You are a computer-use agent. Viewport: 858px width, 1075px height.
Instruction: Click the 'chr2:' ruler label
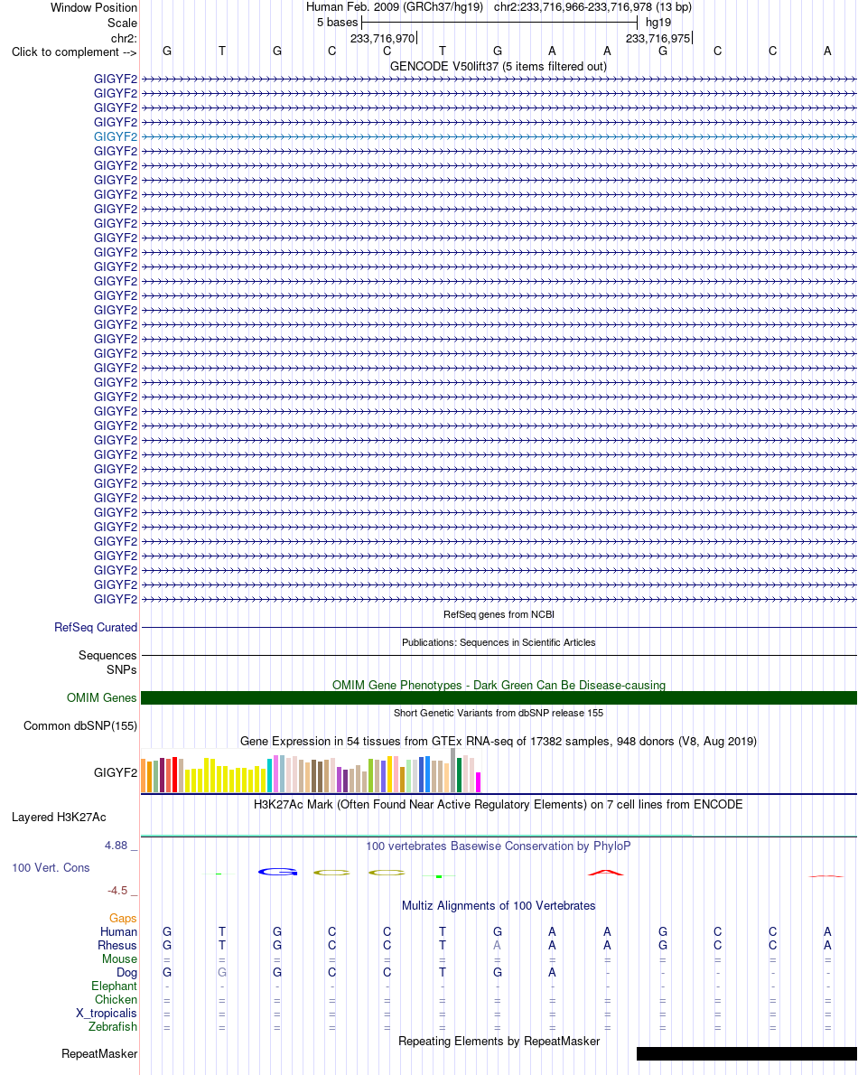click(124, 38)
